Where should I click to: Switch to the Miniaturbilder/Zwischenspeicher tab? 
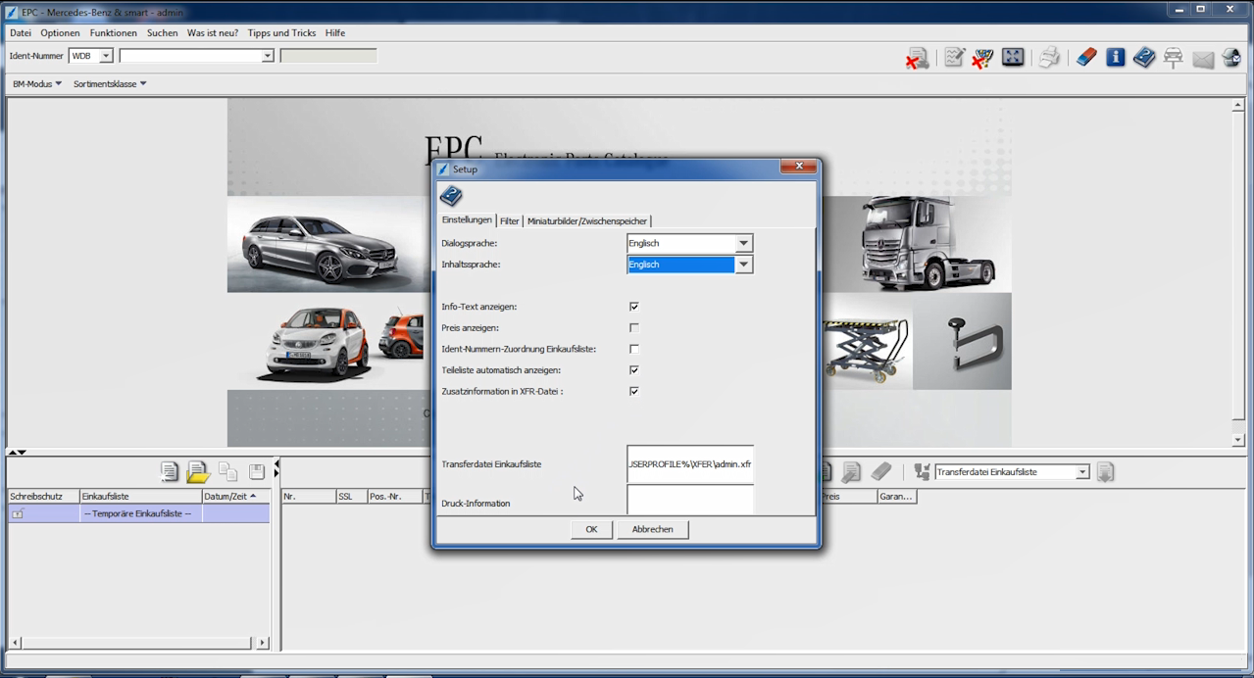click(587, 221)
